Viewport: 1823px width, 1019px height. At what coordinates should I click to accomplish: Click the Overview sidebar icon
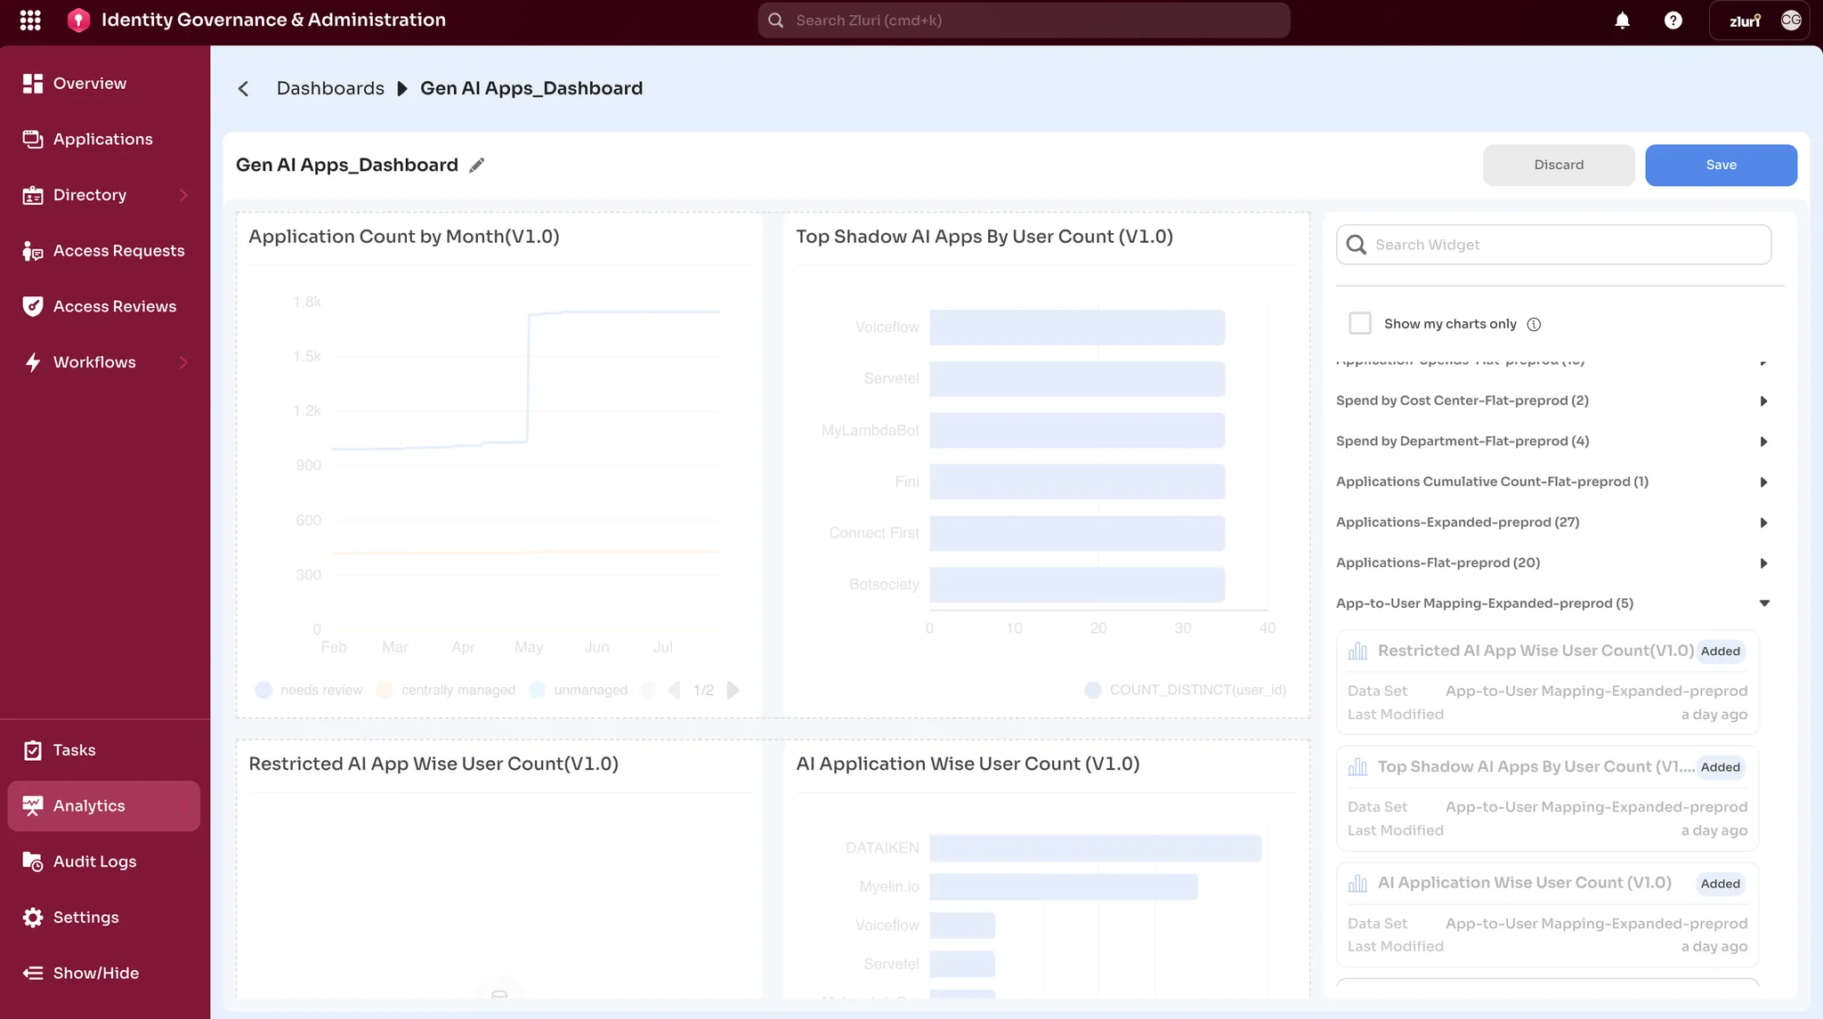(33, 84)
